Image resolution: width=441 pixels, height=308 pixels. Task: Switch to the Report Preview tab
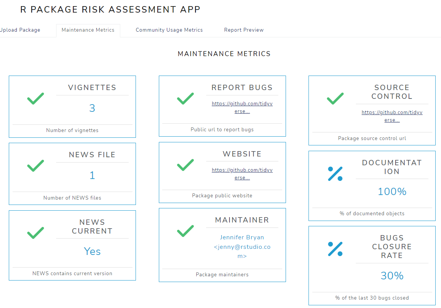click(x=244, y=30)
